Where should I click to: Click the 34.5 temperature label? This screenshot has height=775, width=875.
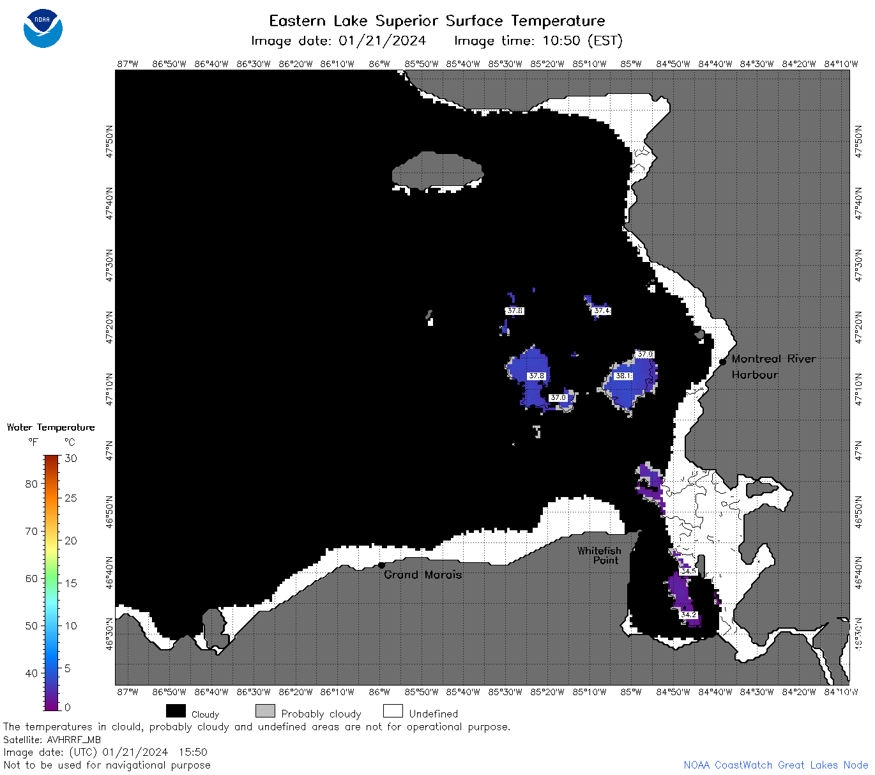[x=688, y=571]
